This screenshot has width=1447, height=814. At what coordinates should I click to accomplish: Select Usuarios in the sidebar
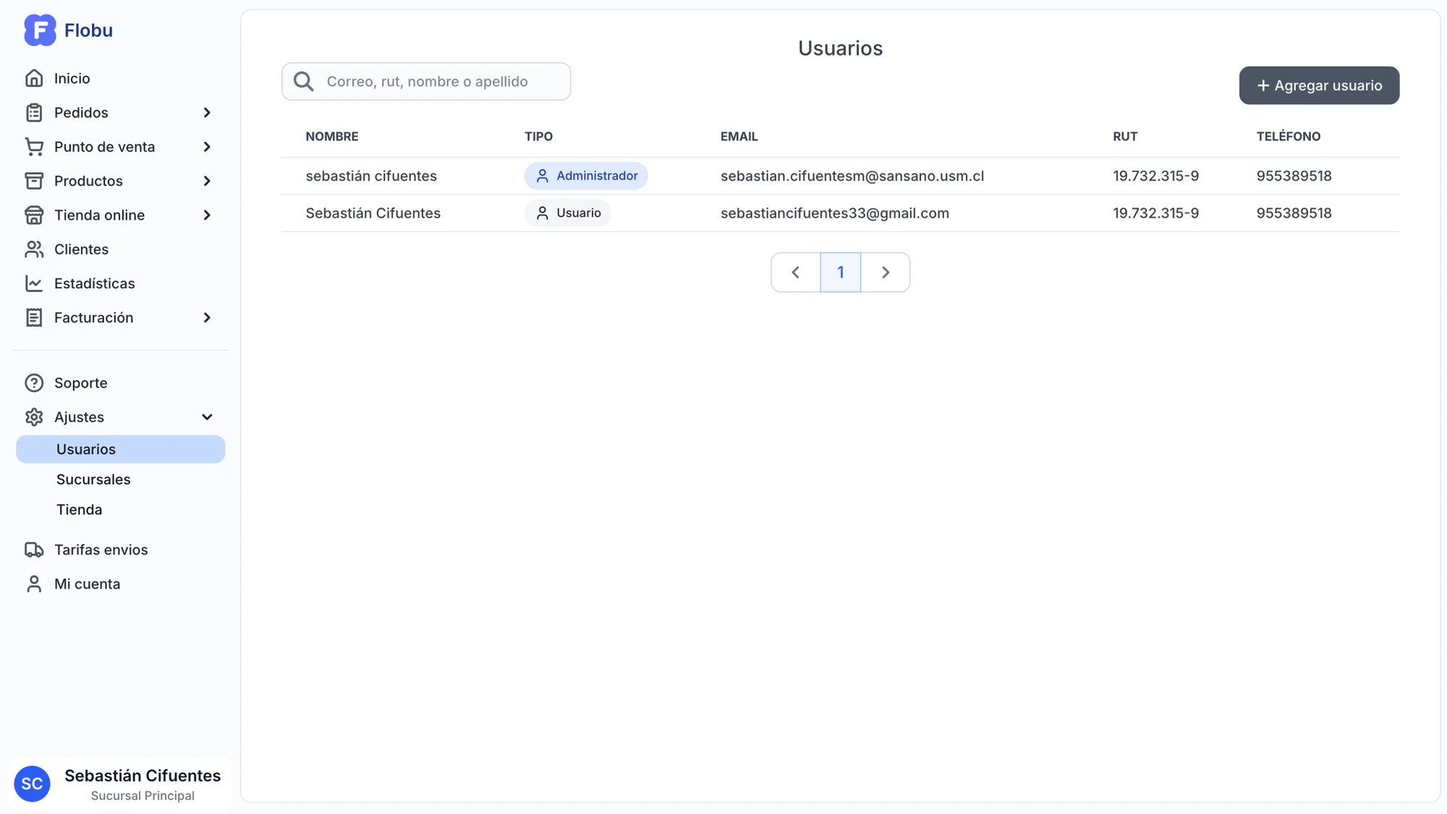[120, 449]
